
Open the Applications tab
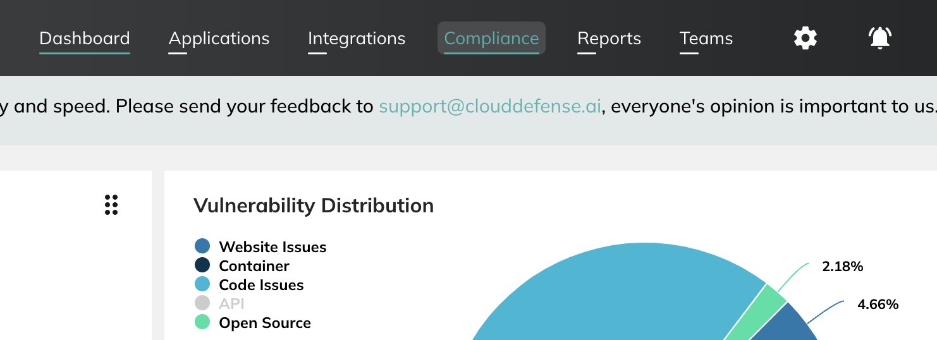(219, 39)
